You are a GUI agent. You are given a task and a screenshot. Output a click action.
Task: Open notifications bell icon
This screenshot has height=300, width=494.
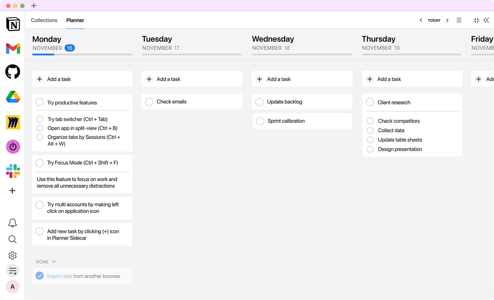[13, 223]
